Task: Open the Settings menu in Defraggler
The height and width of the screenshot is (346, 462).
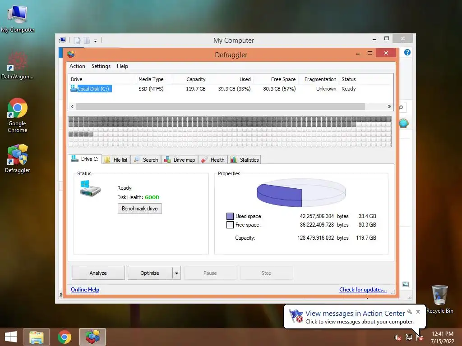Action: tap(101, 66)
